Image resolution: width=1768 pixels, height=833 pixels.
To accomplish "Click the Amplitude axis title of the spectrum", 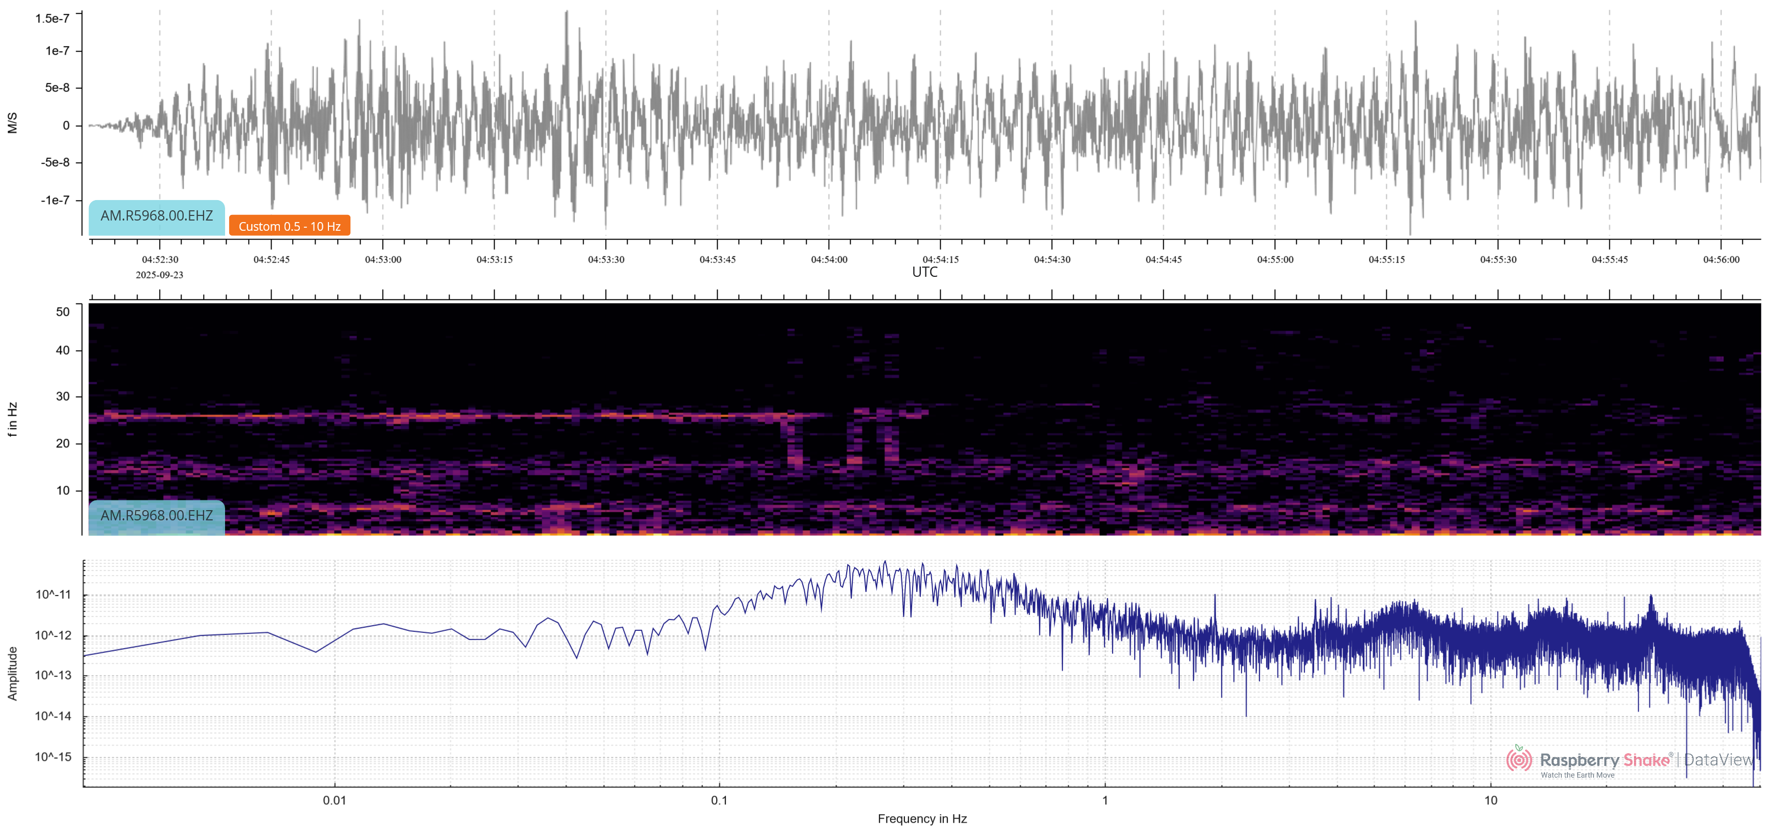I will [12, 673].
